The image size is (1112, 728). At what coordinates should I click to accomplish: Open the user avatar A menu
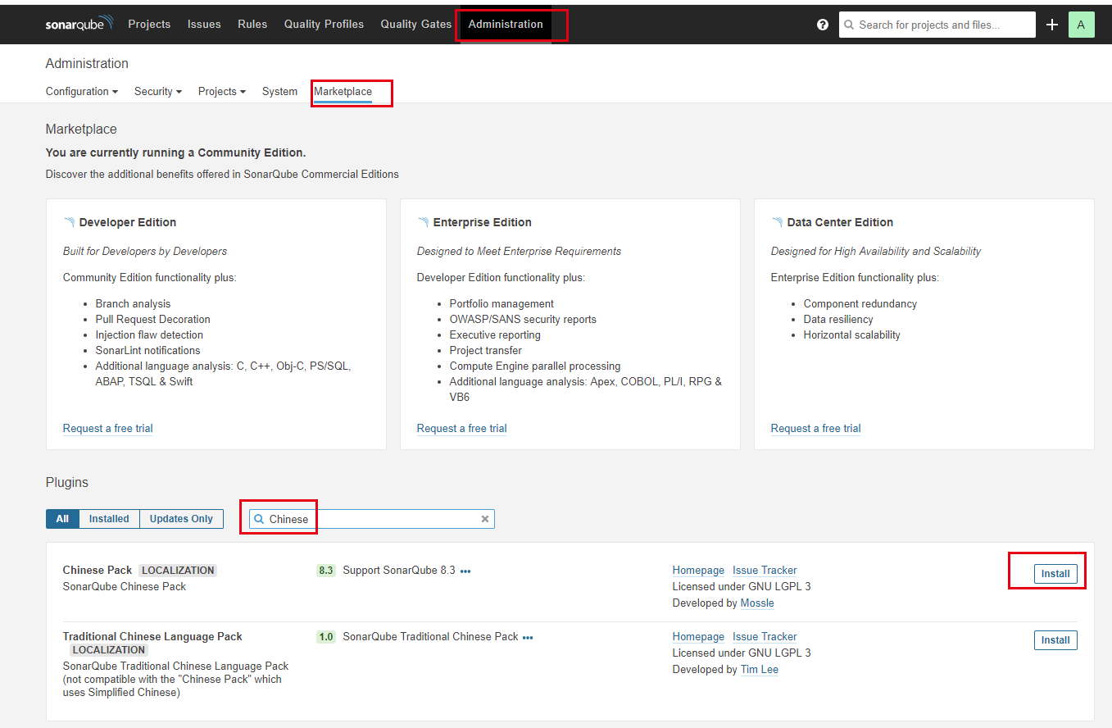1082,25
